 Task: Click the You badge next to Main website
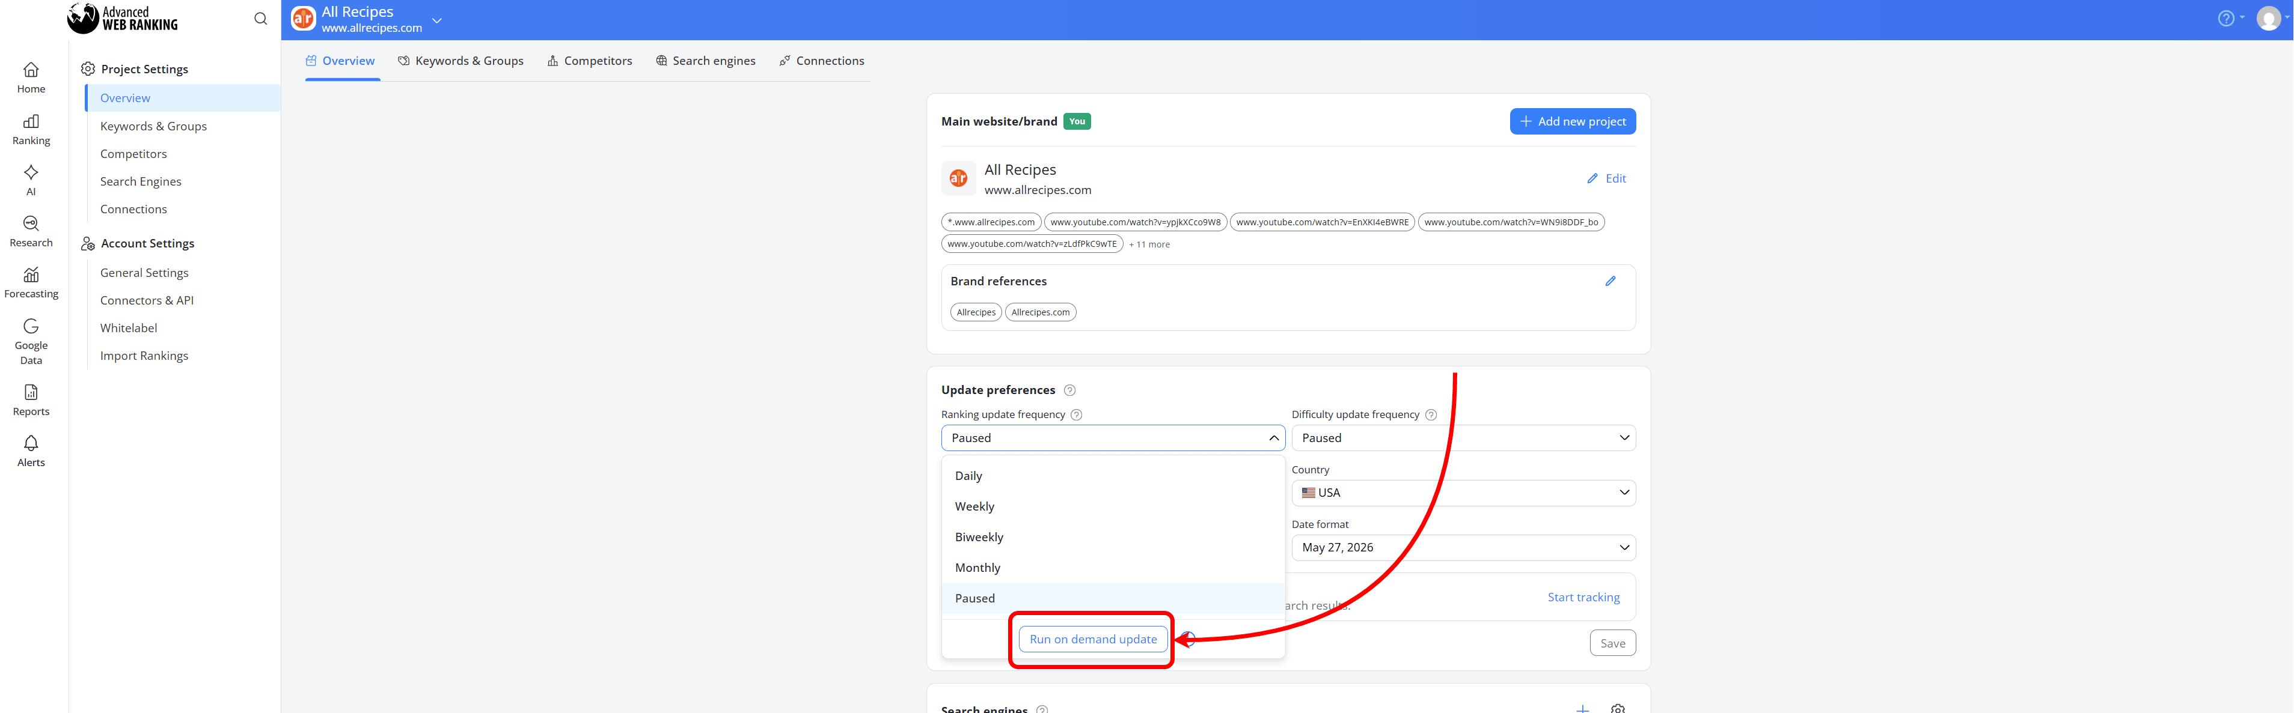[x=1077, y=122]
